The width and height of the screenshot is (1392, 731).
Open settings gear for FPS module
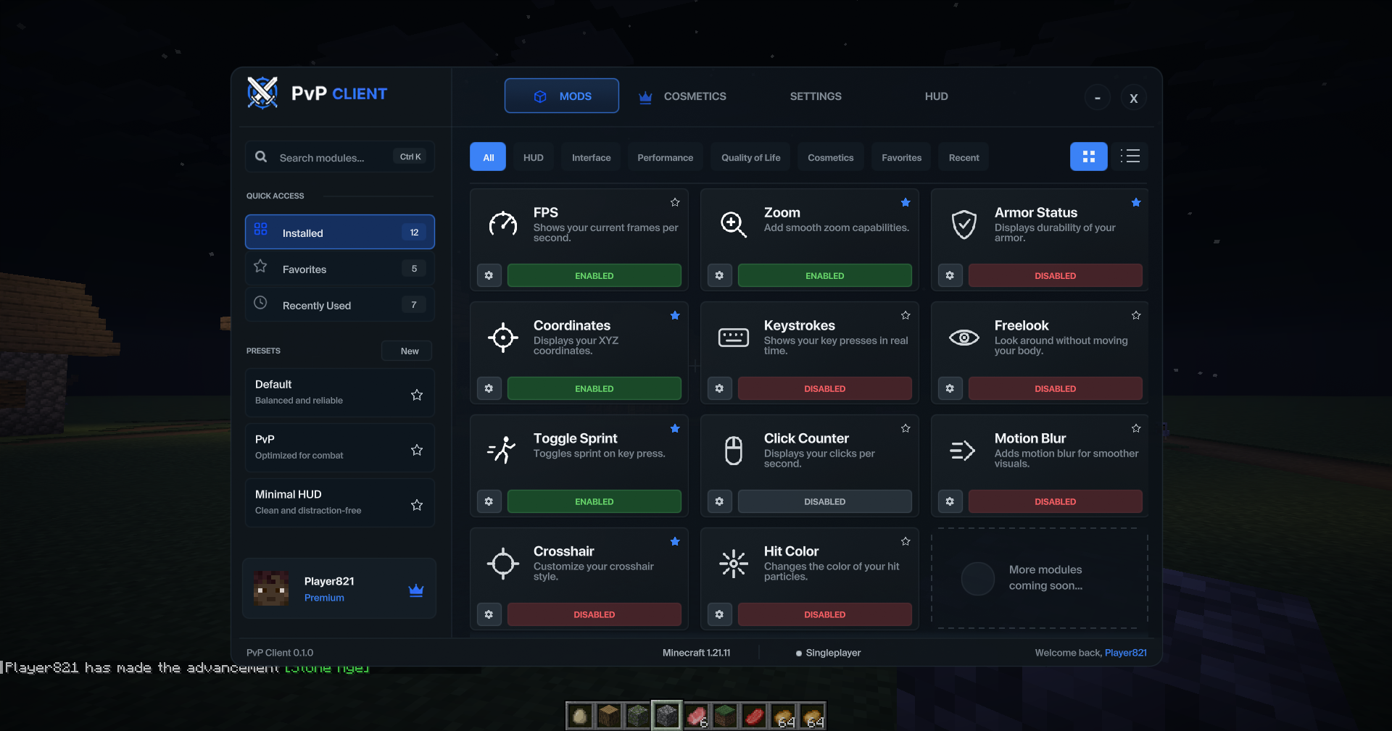click(x=489, y=275)
